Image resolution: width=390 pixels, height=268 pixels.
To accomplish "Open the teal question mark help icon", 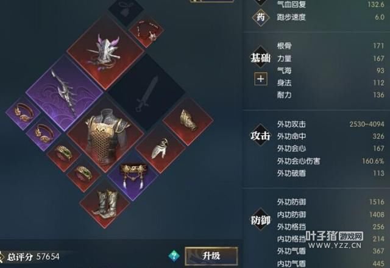I will coord(174,256).
